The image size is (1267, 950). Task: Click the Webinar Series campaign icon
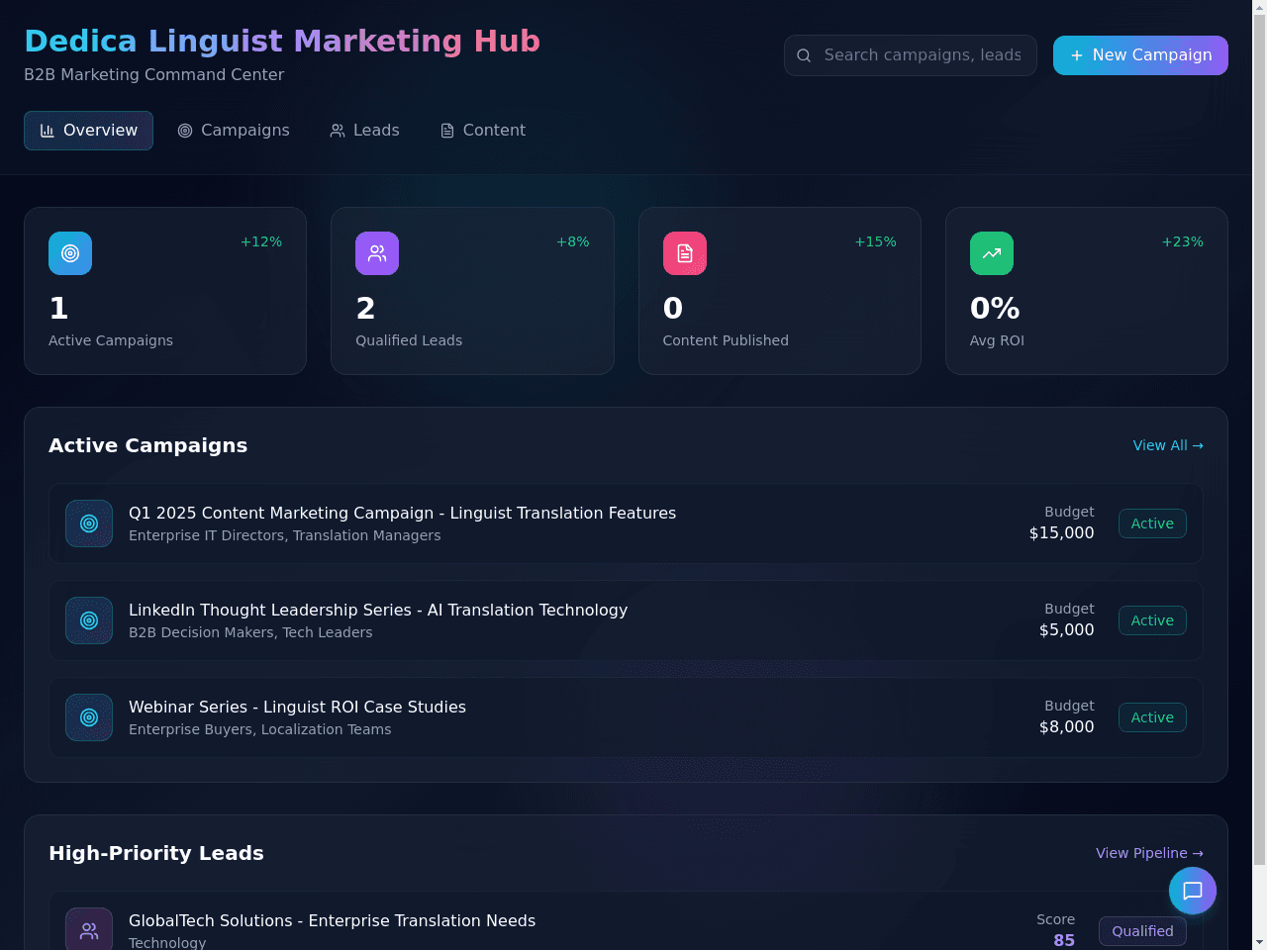tap(89, 717)
